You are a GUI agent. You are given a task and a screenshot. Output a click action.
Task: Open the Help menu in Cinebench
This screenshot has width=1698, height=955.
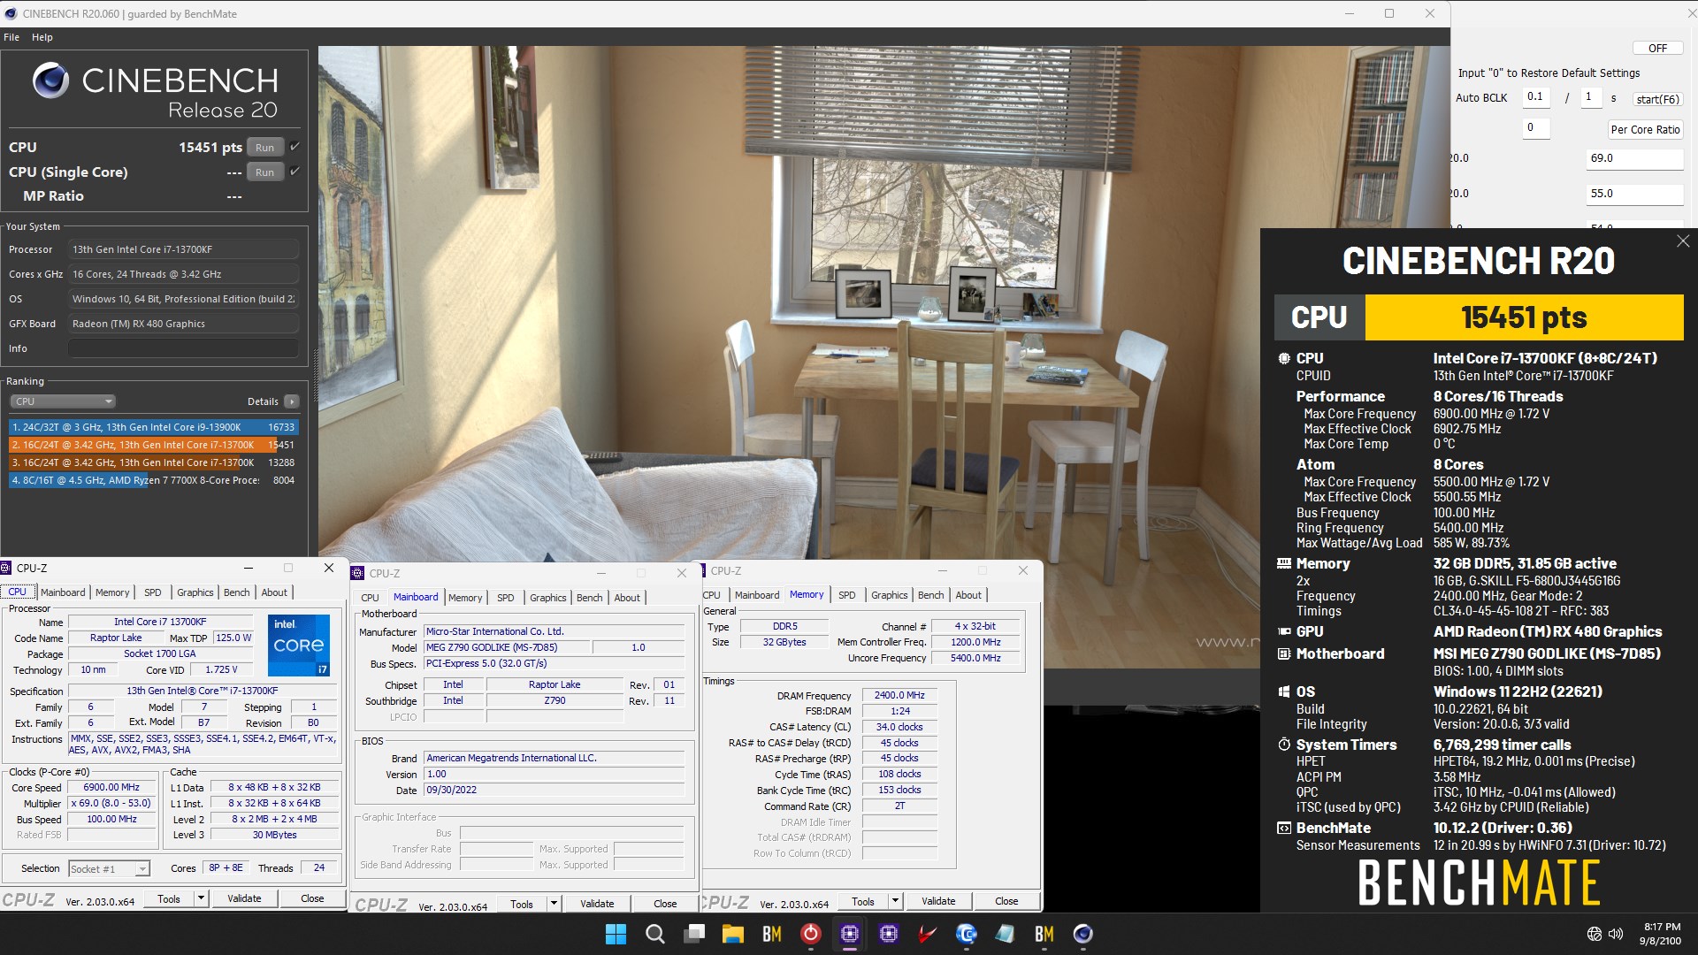click(42, 37)
